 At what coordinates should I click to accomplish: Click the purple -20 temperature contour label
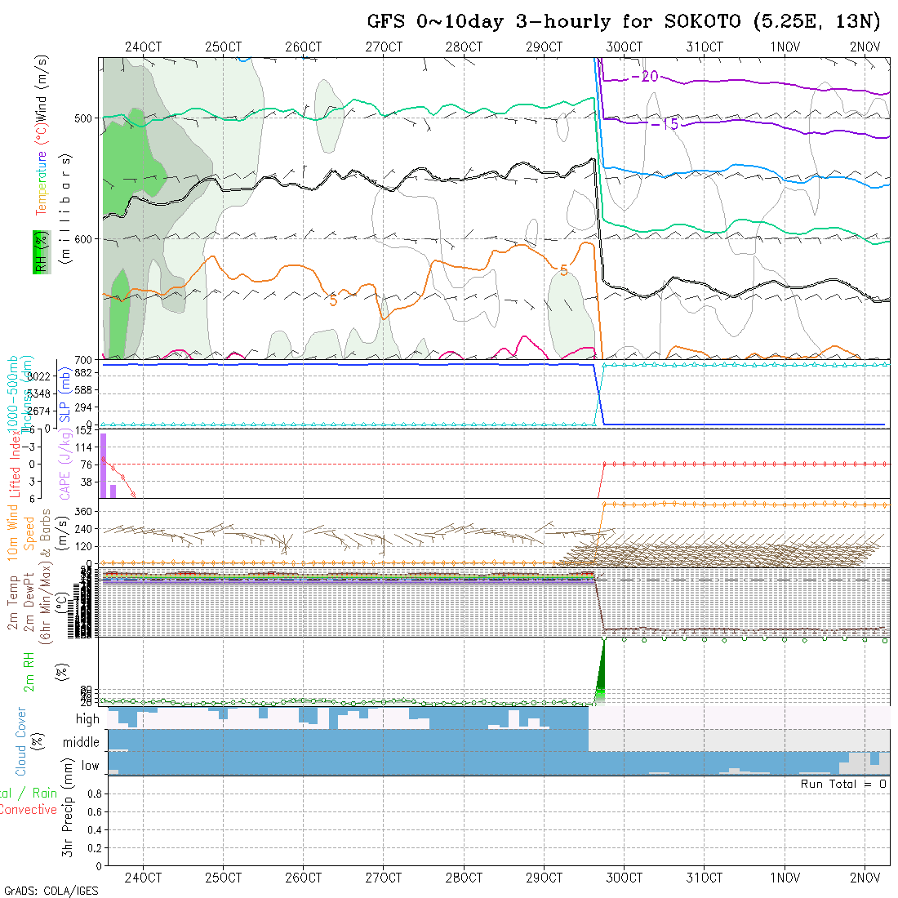[644, 76]
